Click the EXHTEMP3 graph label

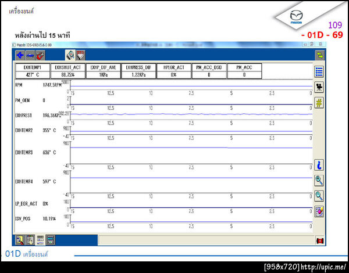(x=24, y=153)
